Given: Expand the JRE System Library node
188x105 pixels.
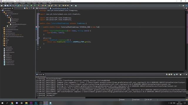Looking at the screenshot, I should pyautogui.click(x=3, y=35).
